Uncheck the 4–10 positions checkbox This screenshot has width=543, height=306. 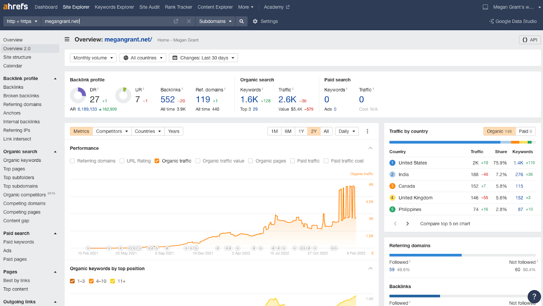tap(91, 281)
